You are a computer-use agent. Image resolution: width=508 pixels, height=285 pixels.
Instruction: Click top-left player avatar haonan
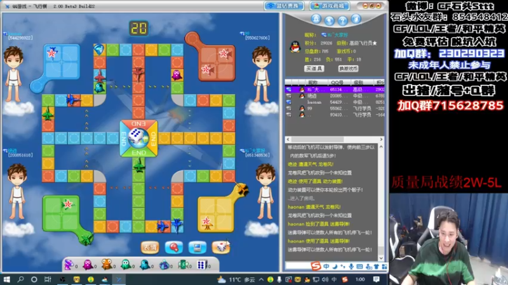point(13,75)
